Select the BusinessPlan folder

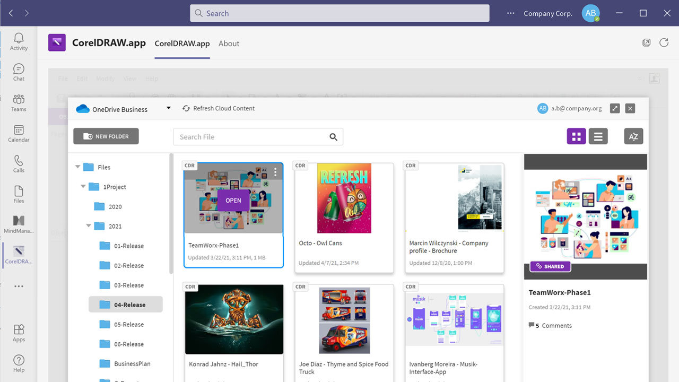coord(125,363)
